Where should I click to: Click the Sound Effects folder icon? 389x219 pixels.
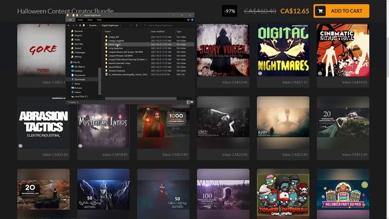(x=106, y=67)
